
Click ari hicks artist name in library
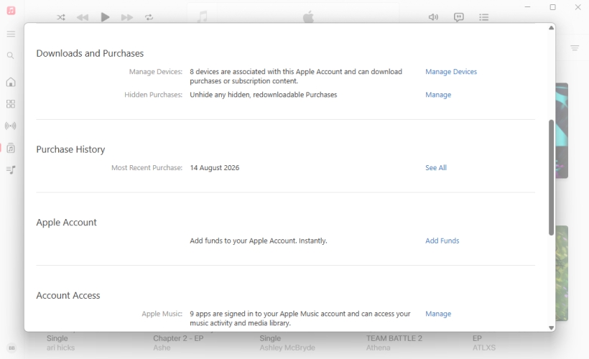60,348
